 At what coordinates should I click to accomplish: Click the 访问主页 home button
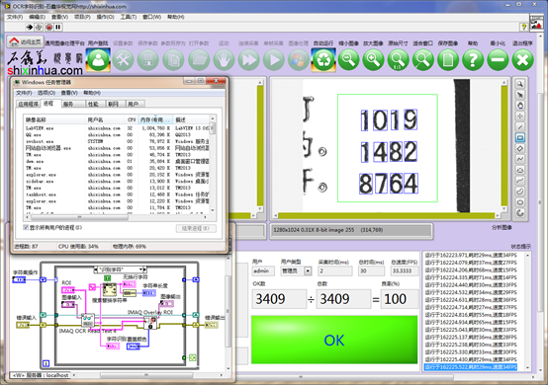[x=25, y=41]
